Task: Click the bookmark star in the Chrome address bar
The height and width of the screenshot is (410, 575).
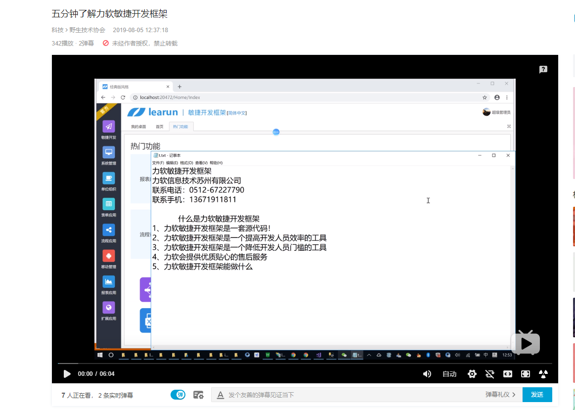Action: click(x=485, y=97)
